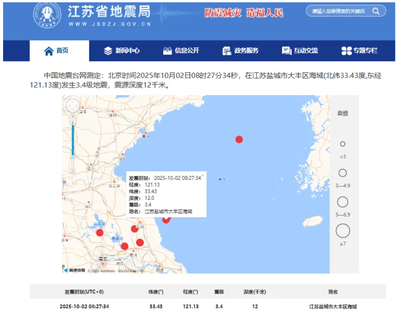Open the 新闻中心 menu
The width and height of the screenshot is (396, 320).
[x=122, y=51]
